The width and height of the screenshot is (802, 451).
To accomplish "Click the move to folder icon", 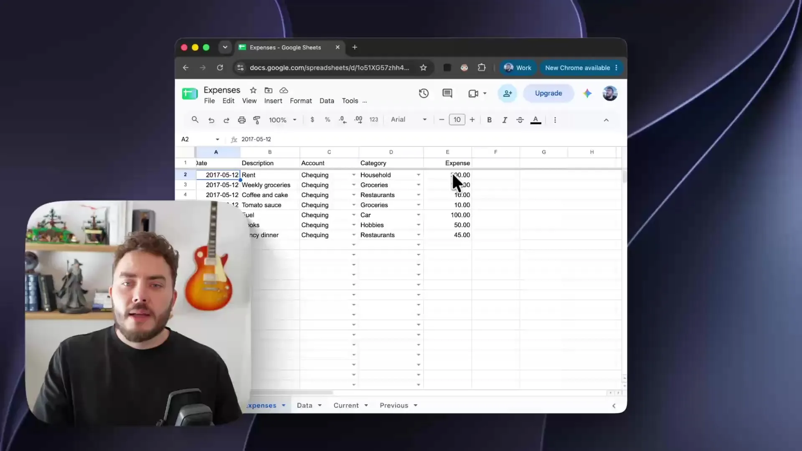I will (x=269, y=90).
